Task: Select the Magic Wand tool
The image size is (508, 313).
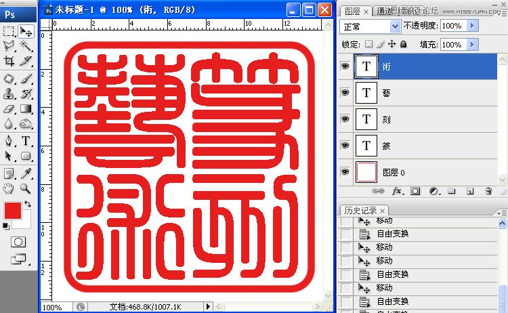Action: tap(26, 45)
